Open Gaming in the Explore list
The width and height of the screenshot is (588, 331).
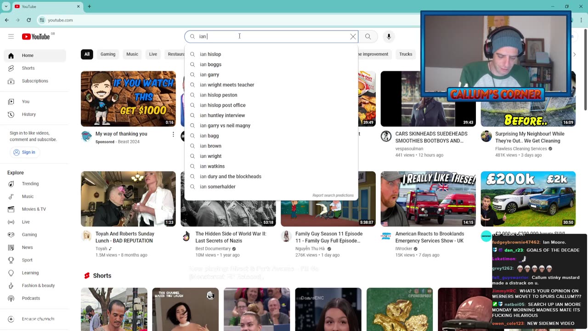click(35, 234)
